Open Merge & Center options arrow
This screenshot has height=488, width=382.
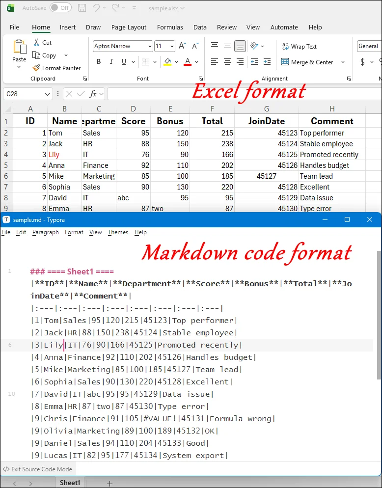343,62
